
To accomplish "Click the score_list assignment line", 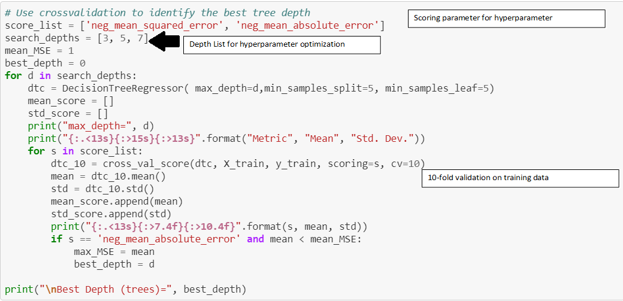I will pos(195,26).
